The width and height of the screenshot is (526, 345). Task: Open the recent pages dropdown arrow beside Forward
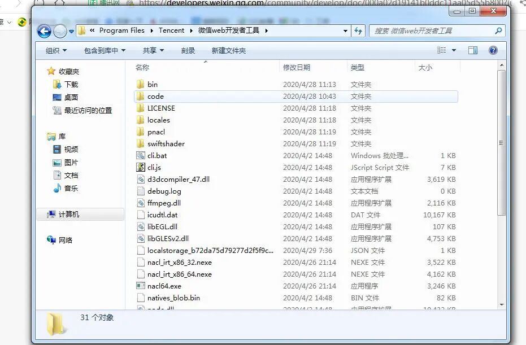coord(71,32)
